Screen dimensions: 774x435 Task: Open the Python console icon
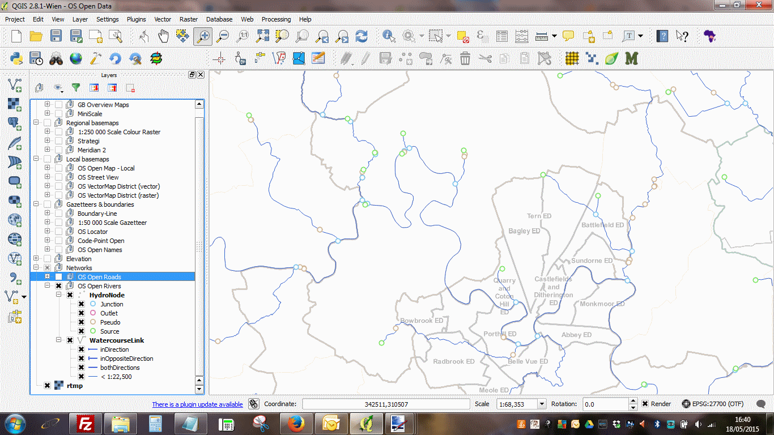16,58
